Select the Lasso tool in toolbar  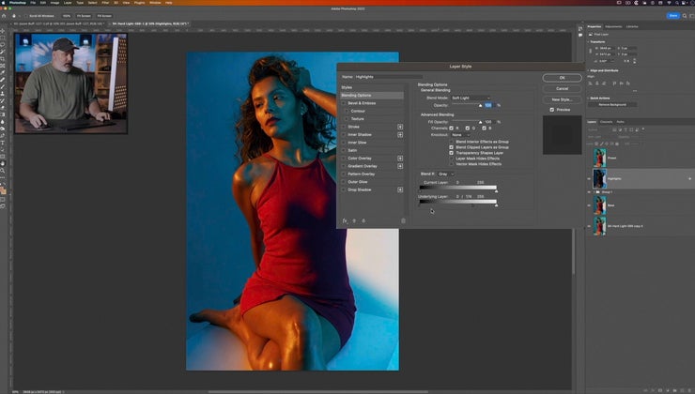[3, 45]
